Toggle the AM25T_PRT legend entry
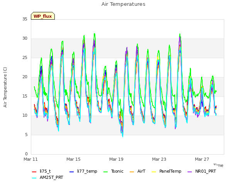 coord(47,177)
